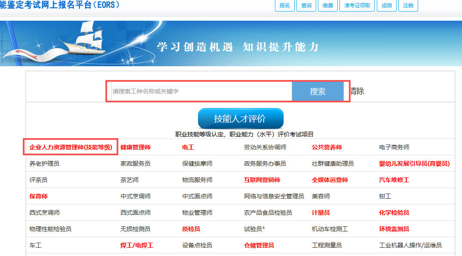
Task: Open the 焊工/电焊工 link
Action: [x=137, y=245]
